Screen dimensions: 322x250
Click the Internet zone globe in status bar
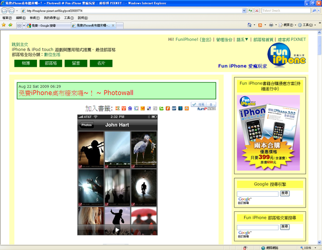(x=263, y=248)
